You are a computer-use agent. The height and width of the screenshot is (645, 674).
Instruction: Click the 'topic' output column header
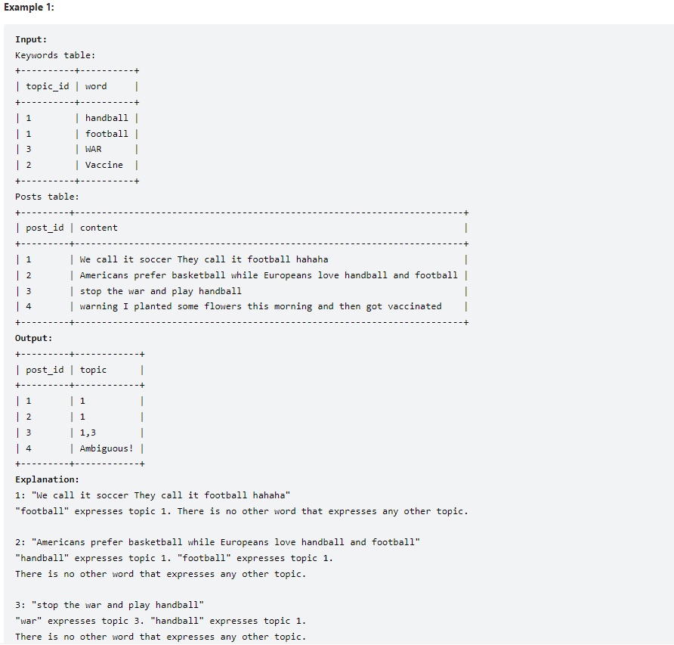coord(93,370)
